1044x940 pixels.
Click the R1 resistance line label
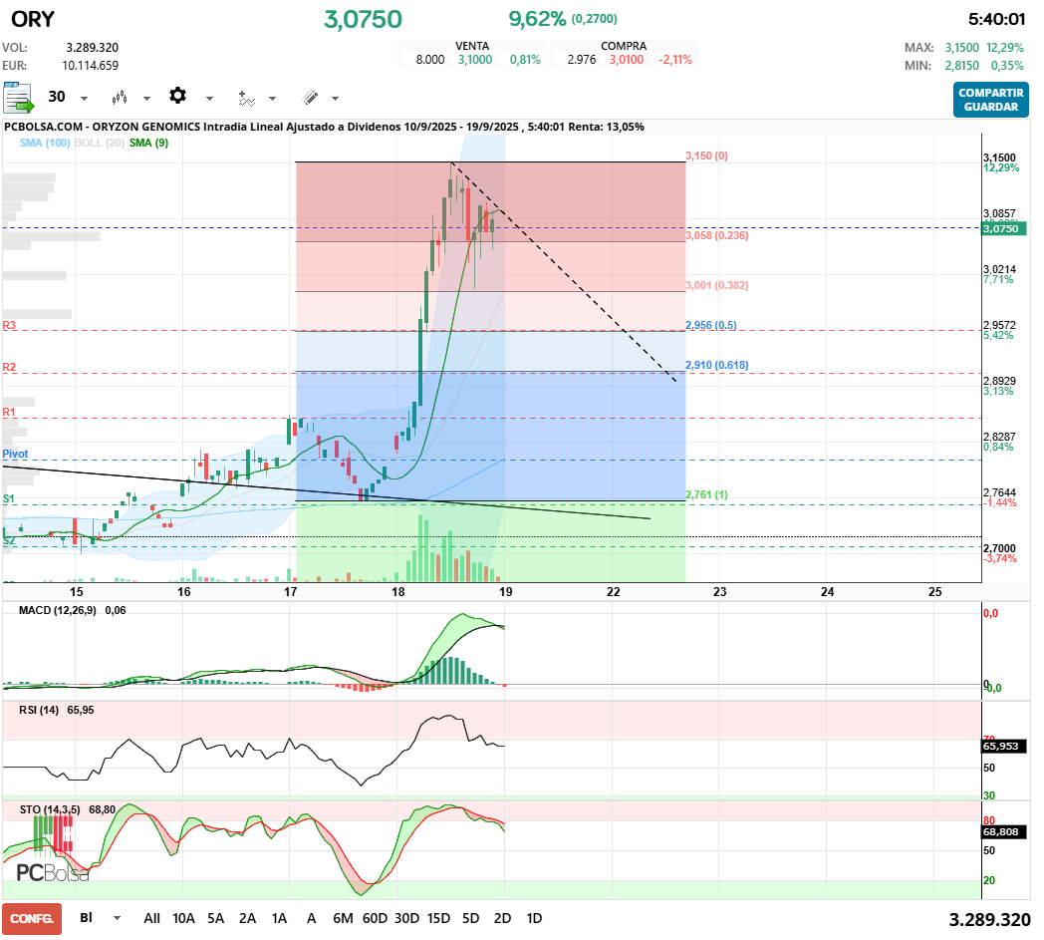tap(9, 412)
